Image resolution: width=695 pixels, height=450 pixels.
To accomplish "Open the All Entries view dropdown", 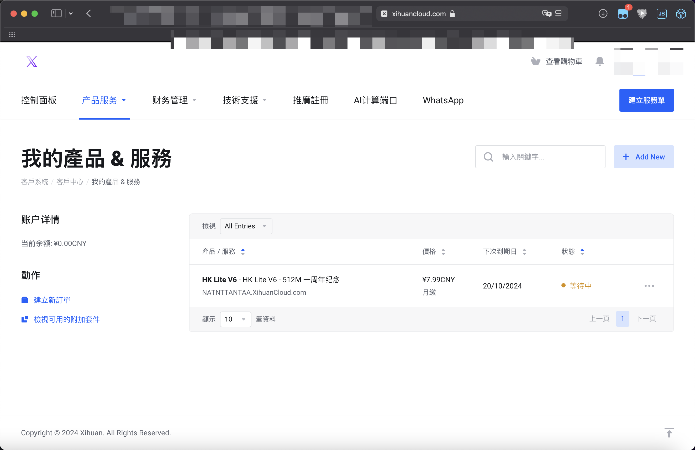I will (x=246, y=226).
